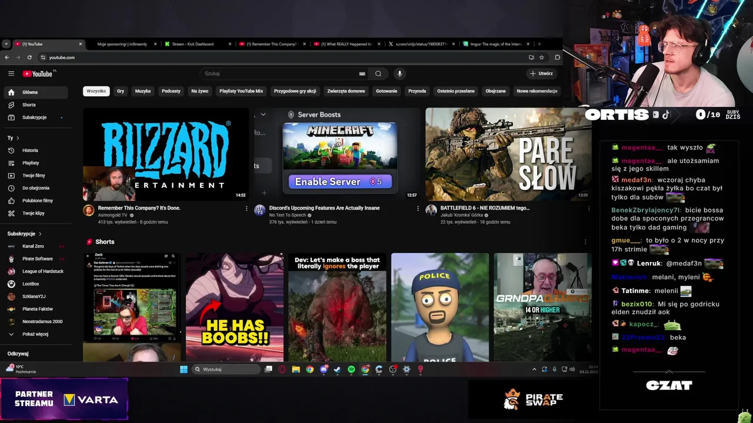Screen dimensions: 753x423
Task: Select the Wszystko filter chip
Action: pyautogui.click(x=96, y=91)
